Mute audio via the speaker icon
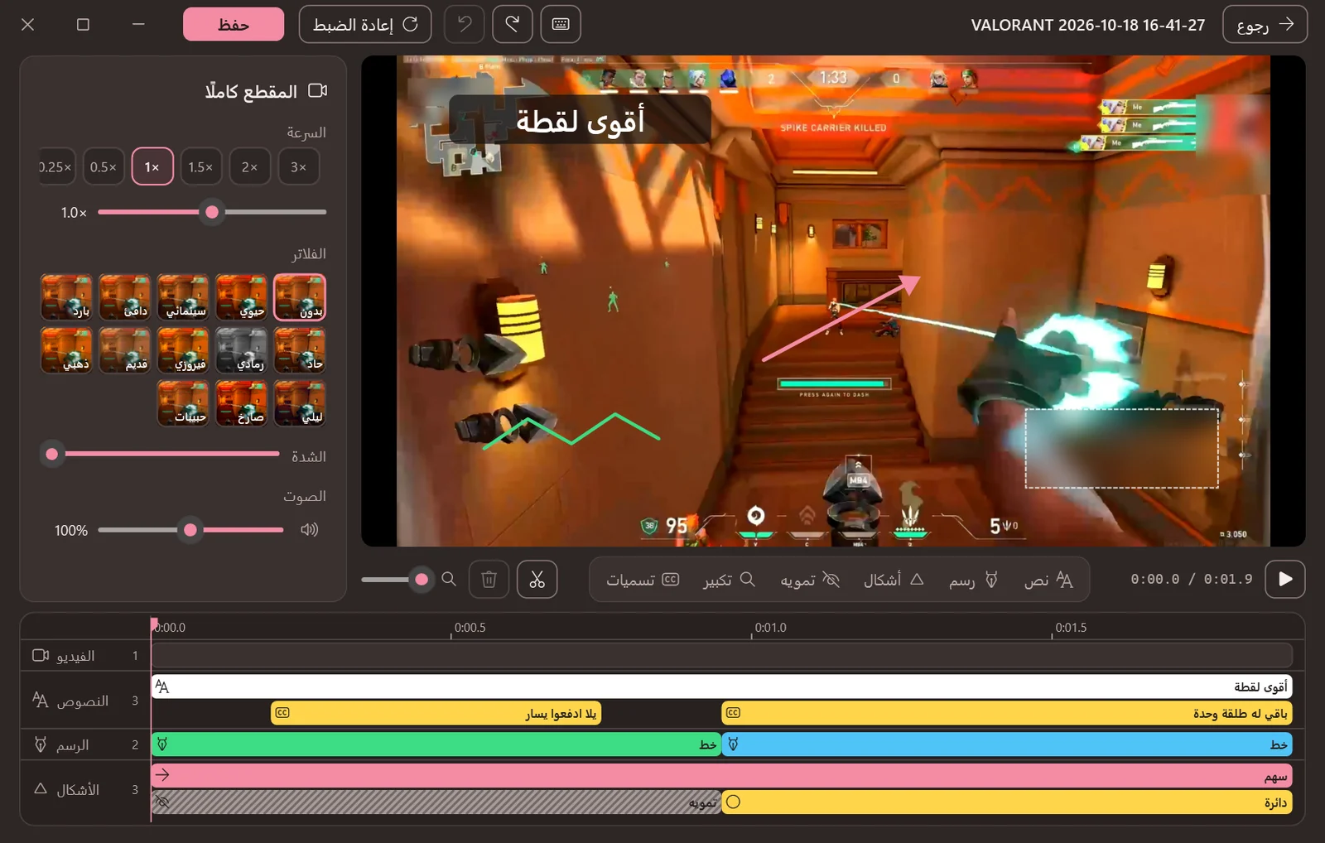 tap(310, 529)
